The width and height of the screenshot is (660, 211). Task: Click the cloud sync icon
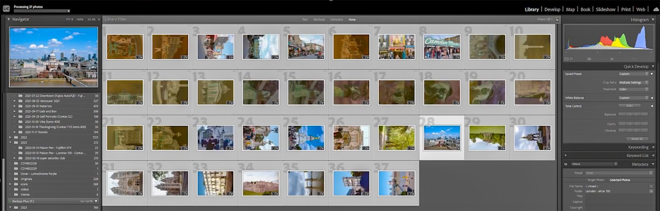pyautogui.click(x=655, y=9)
